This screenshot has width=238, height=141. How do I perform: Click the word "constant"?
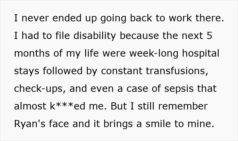pyautogui.click(x=122, y=71)
